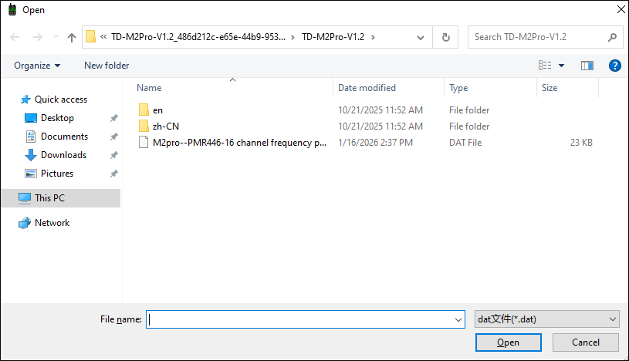The height and width of the screenshot is (361, 629).
Task: Expand the chevron after TD-M2Pro-V1.2 breadcrumb
Action: pyautogui.click(x=373, y=37)
